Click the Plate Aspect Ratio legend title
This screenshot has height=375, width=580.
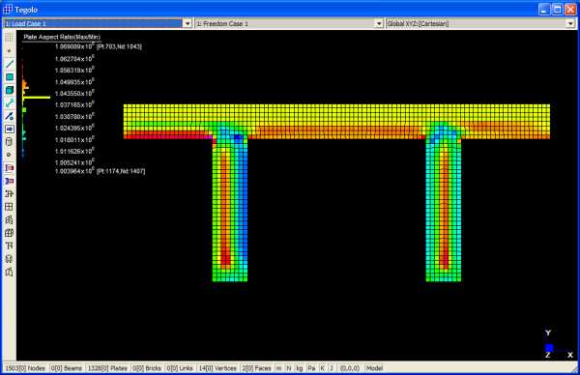click(62, 37)
